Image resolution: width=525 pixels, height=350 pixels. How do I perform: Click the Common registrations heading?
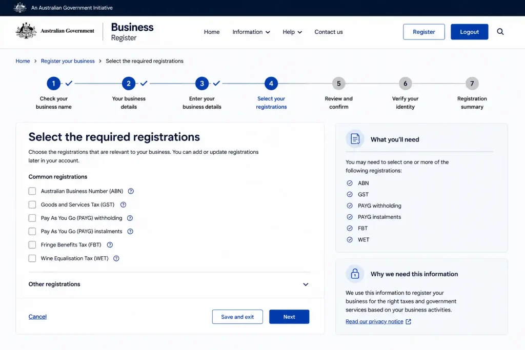pyautogui.click(x=57, y=177)
